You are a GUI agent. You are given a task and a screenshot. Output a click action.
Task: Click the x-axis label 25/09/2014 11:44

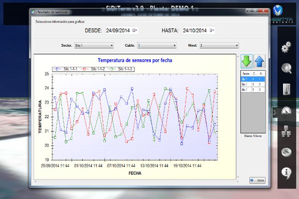tap(55, 166)
